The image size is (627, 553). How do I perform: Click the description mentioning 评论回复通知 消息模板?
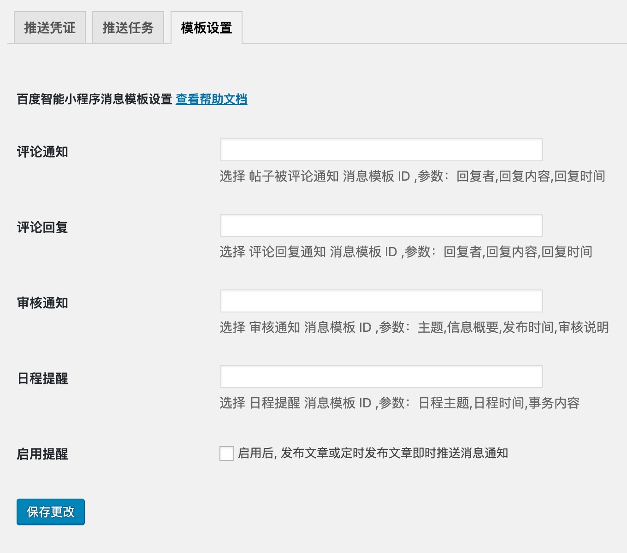[x=406, y=252]
